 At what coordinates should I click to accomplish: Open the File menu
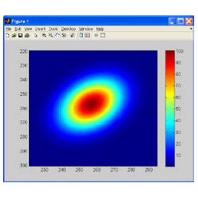(x=8, y=29)
